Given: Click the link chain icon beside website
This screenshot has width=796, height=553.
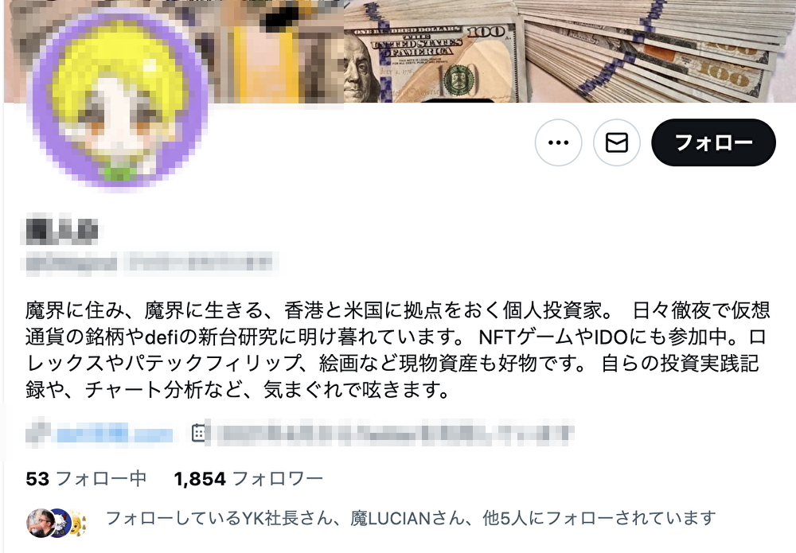Looking at the screenshot, I should click(x=38, y=434).
